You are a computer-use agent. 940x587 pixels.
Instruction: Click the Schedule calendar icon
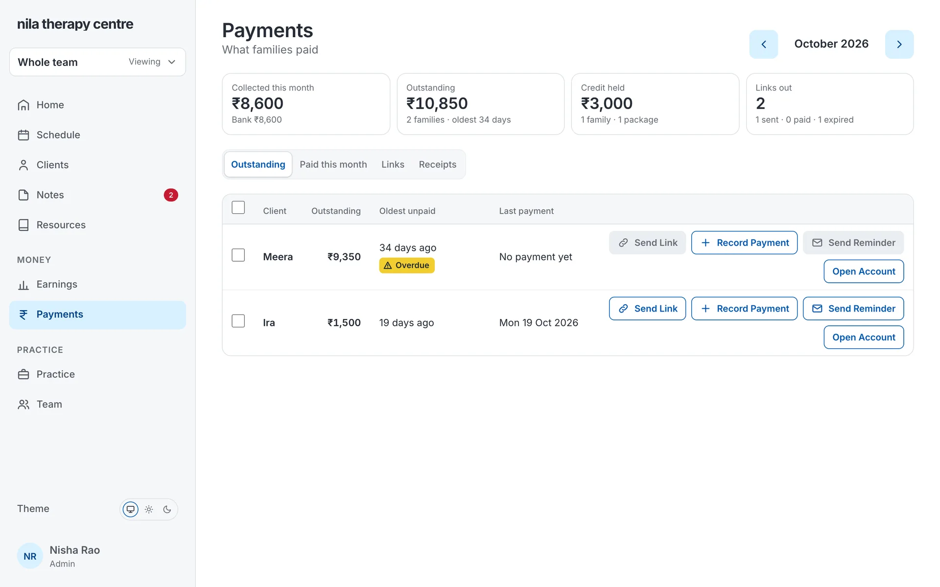(23, 135)
